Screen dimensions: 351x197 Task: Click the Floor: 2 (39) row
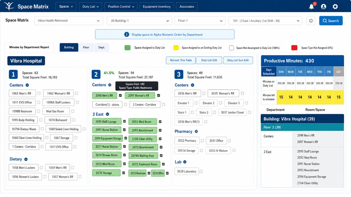pyautogui.click(x=302, y=127)
